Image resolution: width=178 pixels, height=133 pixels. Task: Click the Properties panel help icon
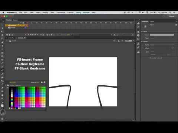point(176,25)
